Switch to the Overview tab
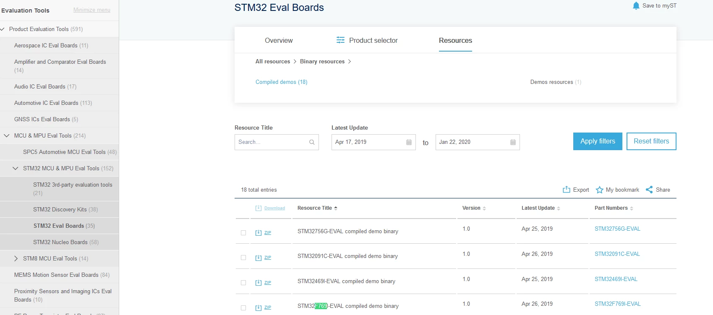 (x=279, y=40)
